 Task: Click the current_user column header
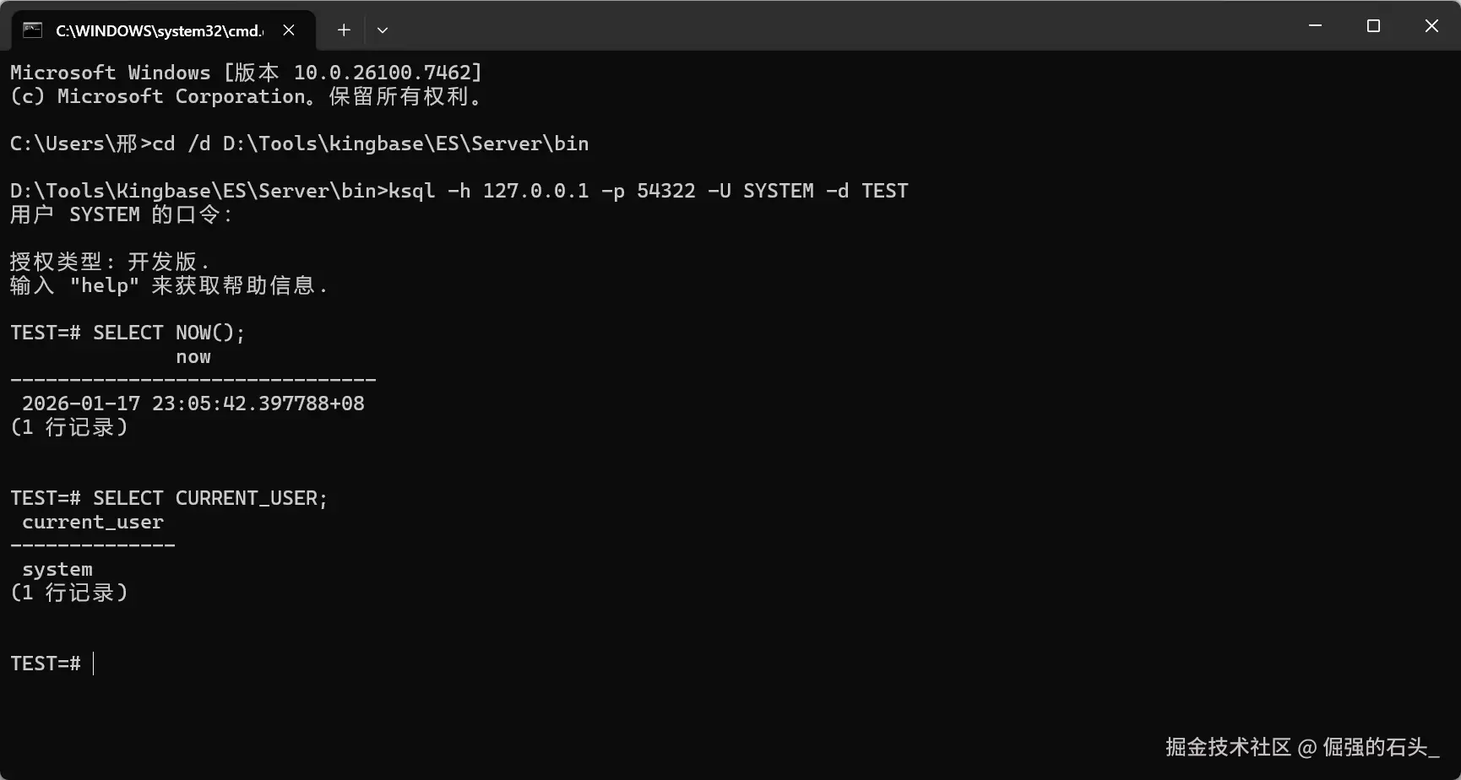coord(93,523)
